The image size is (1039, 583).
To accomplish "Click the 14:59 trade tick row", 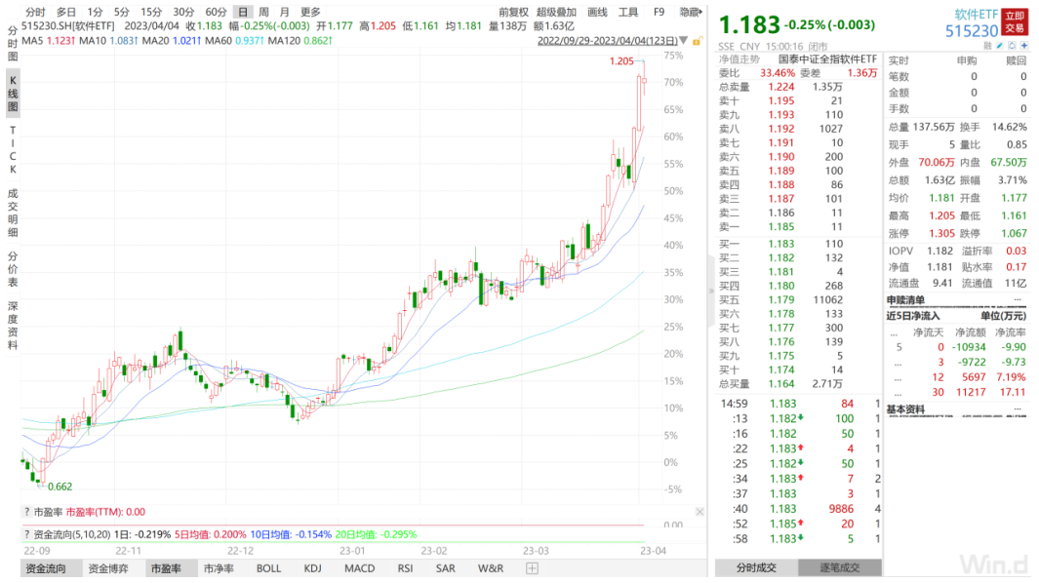I will [x=799, y=404].
